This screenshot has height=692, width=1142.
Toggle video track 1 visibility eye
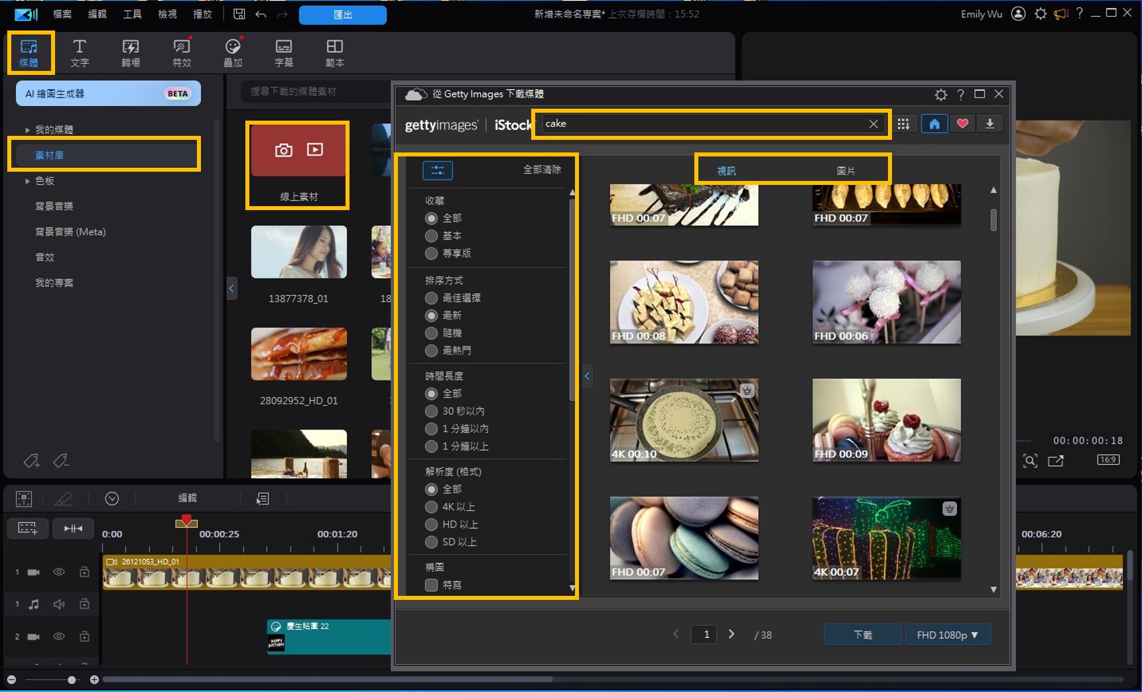(59, 571)
